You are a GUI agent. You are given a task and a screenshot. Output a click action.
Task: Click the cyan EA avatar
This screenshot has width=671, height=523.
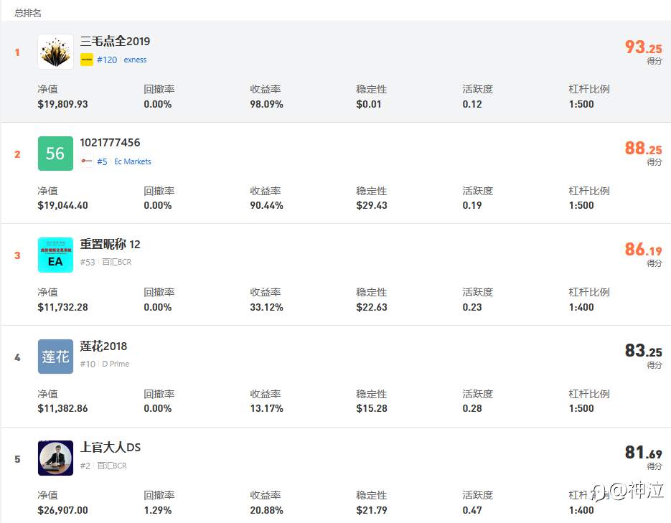click(55, 255)
